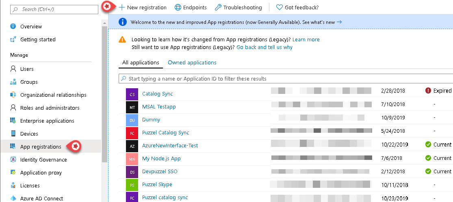Image resolution: width=453 pixels, height=202 pixels.
Task: Open the AzureNewInterface-Test application
Action: pos(170,145)
